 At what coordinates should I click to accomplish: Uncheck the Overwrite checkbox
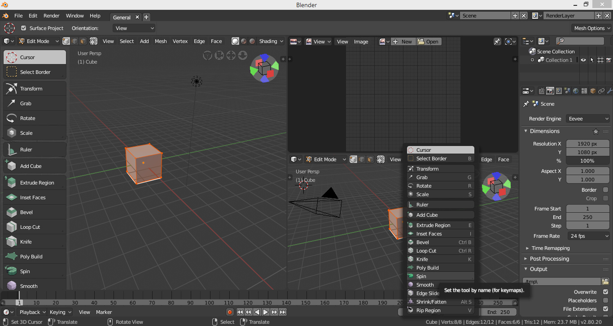(x=605, y=292)
